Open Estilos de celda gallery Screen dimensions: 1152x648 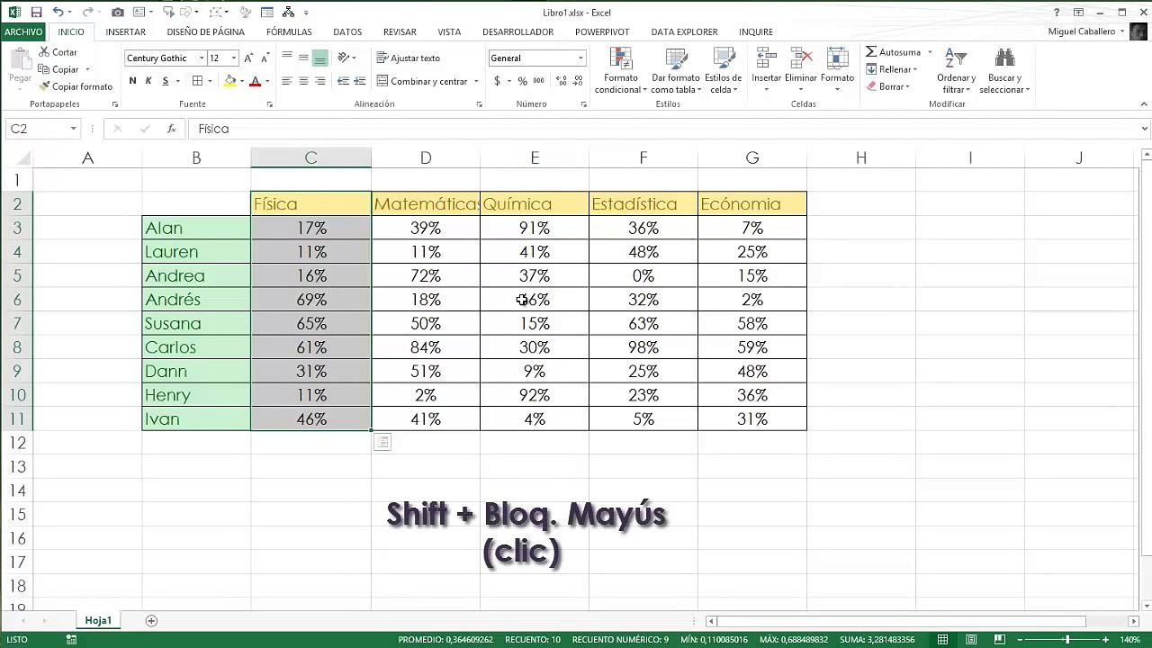click(723, 70)
